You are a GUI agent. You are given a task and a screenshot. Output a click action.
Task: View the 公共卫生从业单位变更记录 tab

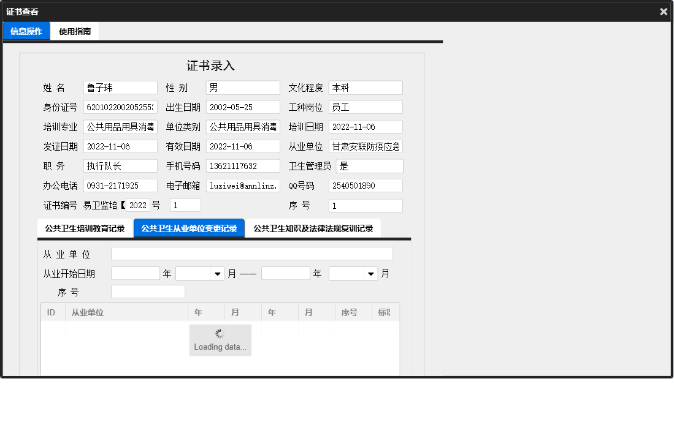click(x=189, y=227)
